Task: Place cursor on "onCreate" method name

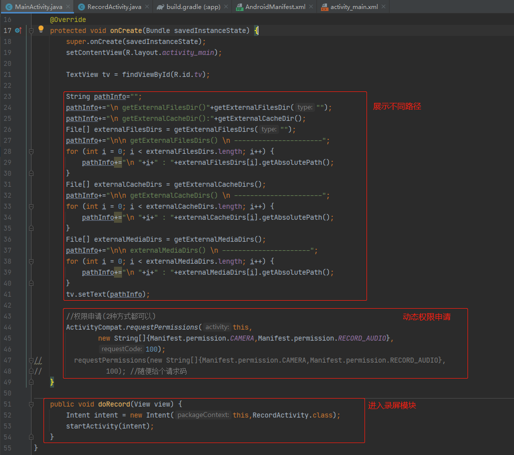Action: tap(126, 30)
